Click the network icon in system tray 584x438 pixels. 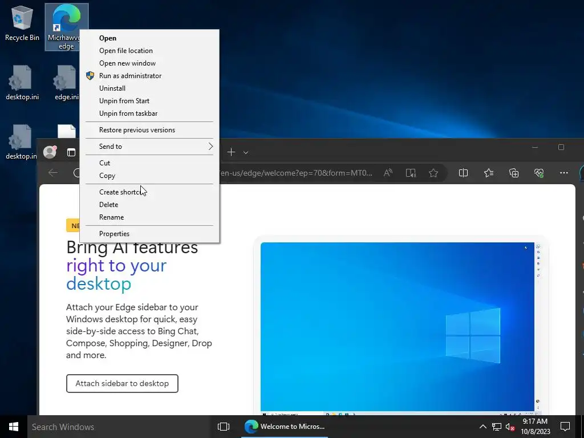click(497, 427)
